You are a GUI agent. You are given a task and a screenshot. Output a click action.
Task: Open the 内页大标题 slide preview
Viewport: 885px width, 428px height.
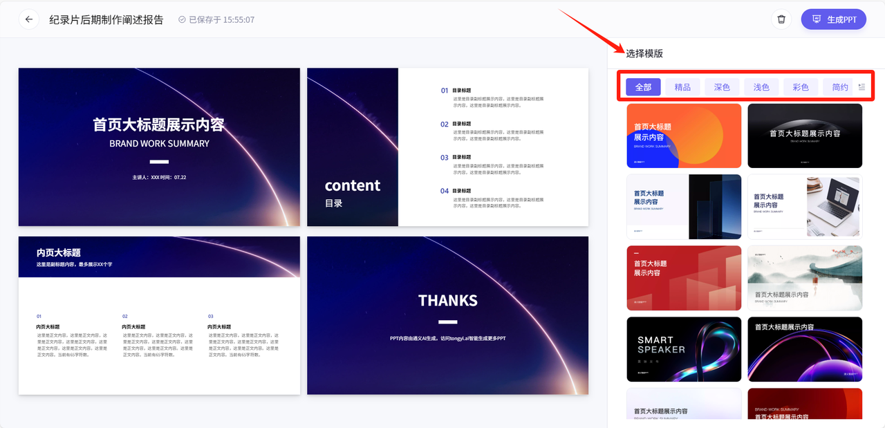tap(159, 315)
